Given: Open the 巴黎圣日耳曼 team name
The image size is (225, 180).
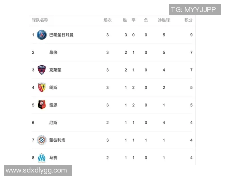Looking at the screenshot, I should pos(61,35).
